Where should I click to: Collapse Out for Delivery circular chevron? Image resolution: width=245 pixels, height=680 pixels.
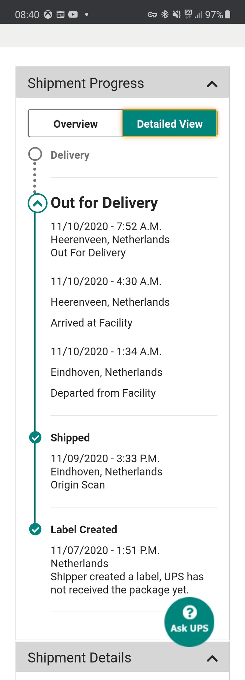(x=37, y=203)
